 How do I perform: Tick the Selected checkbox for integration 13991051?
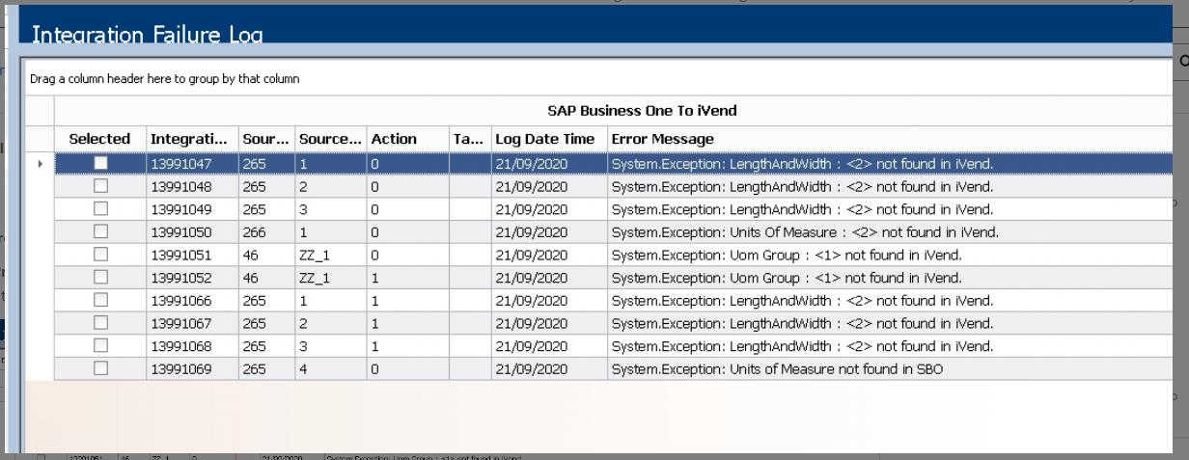(100, 255)
